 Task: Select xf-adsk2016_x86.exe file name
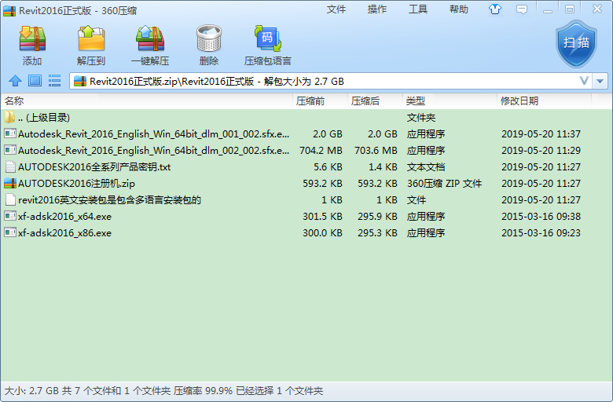(64, 233)
